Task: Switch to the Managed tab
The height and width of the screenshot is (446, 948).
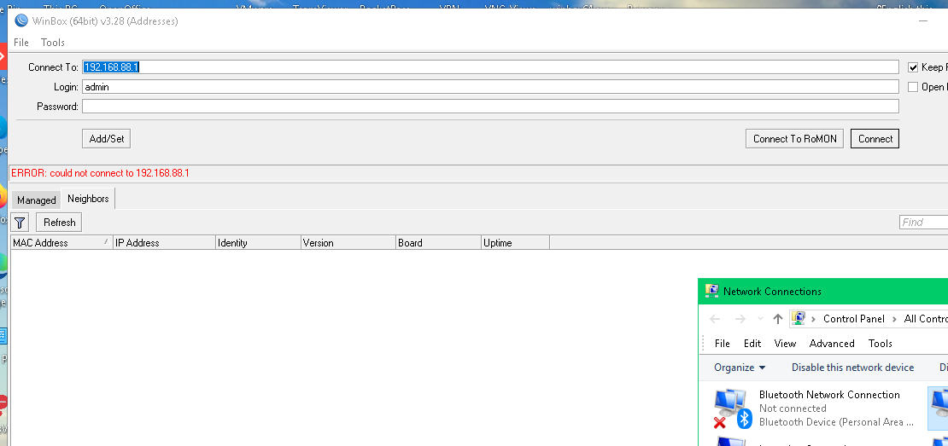Action: pyautogui.click(x=36, y=200)
